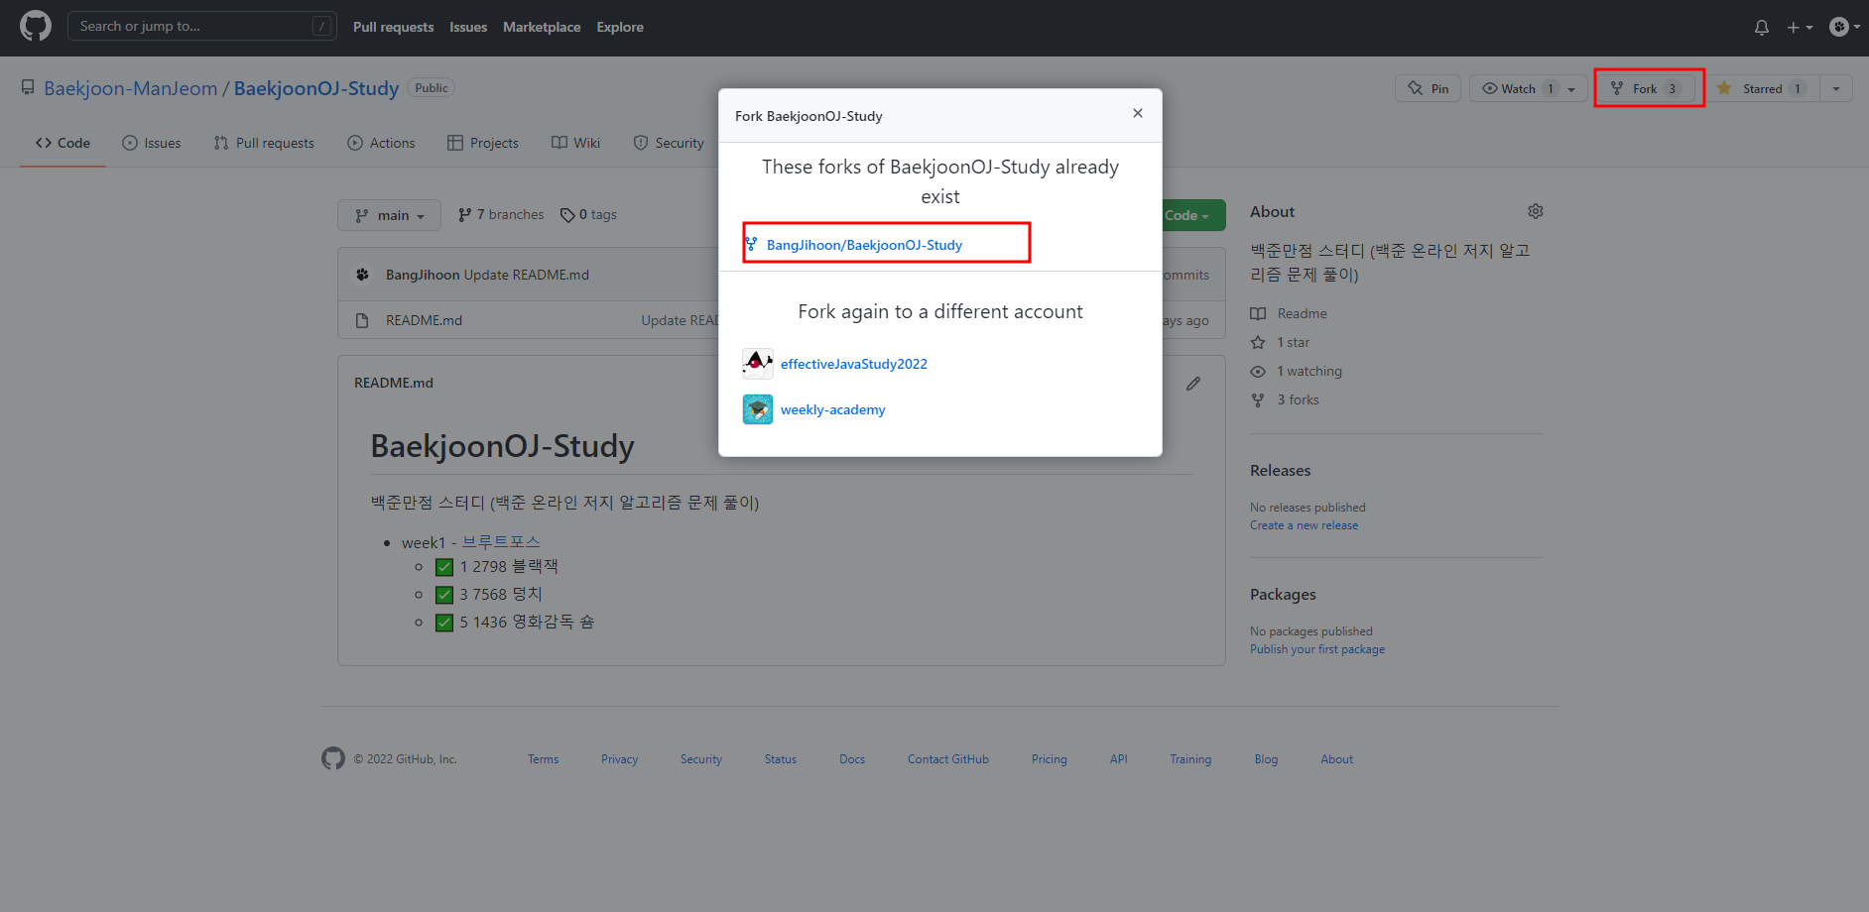Image resolution: width=1869 pixels, height=912 pixels.
Task: Switch to the Code tab
Action: click(x=62, y=143)
